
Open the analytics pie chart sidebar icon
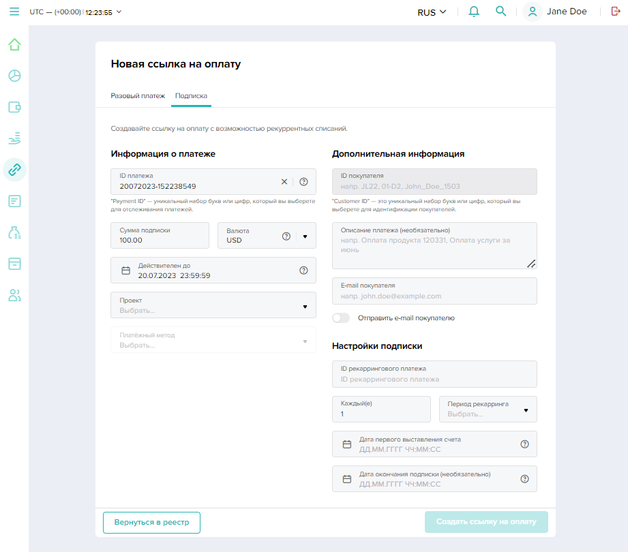14,76
